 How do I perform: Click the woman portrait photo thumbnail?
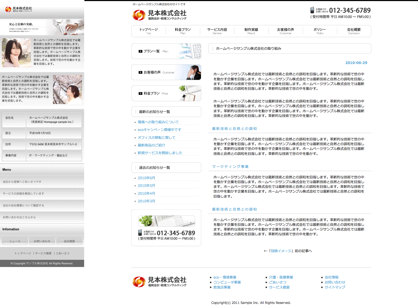(x=16, y=53)
